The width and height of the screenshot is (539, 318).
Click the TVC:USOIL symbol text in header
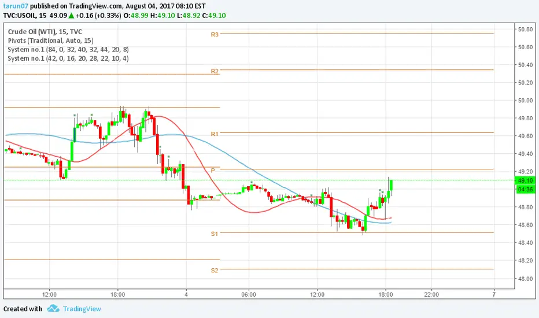pyautogui.click(x=19, y=16)
